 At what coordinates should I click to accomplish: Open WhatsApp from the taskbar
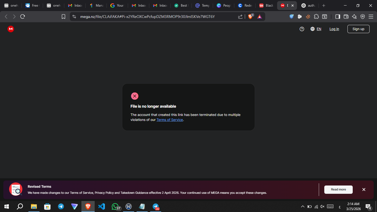[115, 206]
